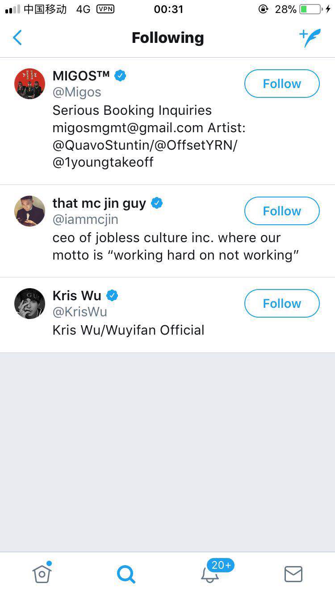Go to the Home tab icon

pyautogui.click(x=42, y=573)
